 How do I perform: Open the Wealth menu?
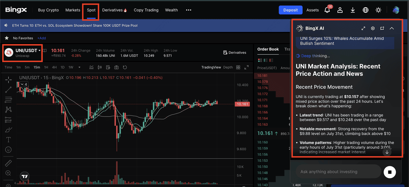tap(171, 10)
